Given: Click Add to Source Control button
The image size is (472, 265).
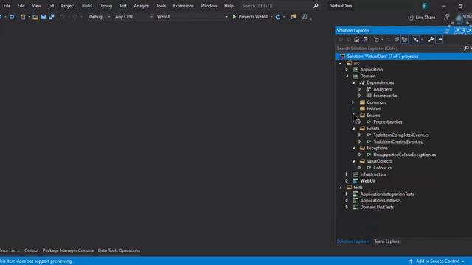Looking at the screenshot, I should 437,261.
